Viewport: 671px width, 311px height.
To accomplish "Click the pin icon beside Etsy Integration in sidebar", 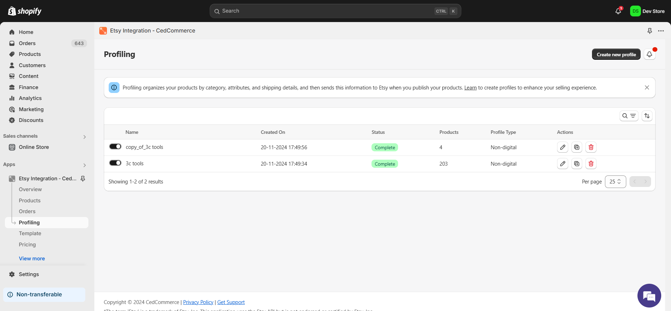I will 83,179.
